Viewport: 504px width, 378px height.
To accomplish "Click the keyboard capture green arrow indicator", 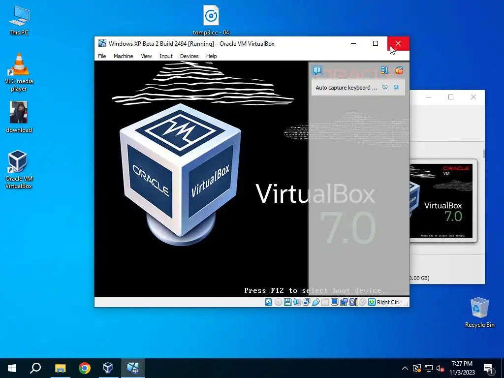I will [x=372, y=302].
